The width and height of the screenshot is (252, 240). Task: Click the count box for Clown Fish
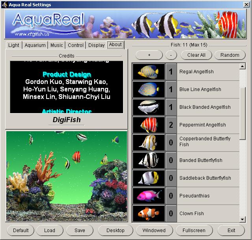tap(171, 214)
